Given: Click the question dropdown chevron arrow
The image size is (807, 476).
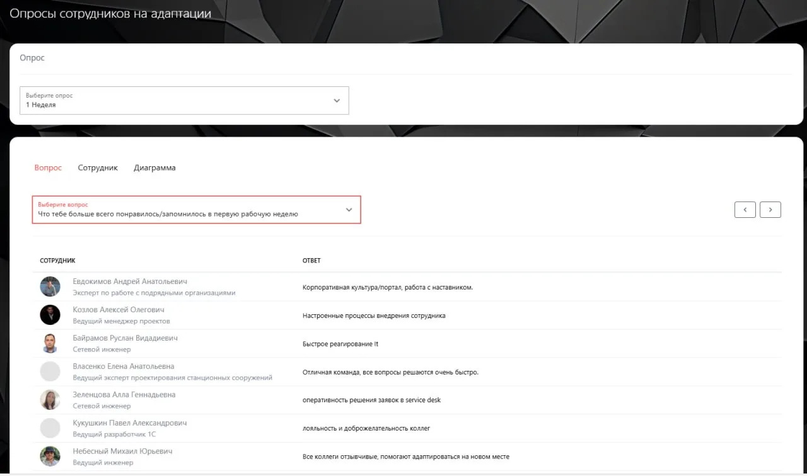Looking at the screenshot, I should pos(349,210).
